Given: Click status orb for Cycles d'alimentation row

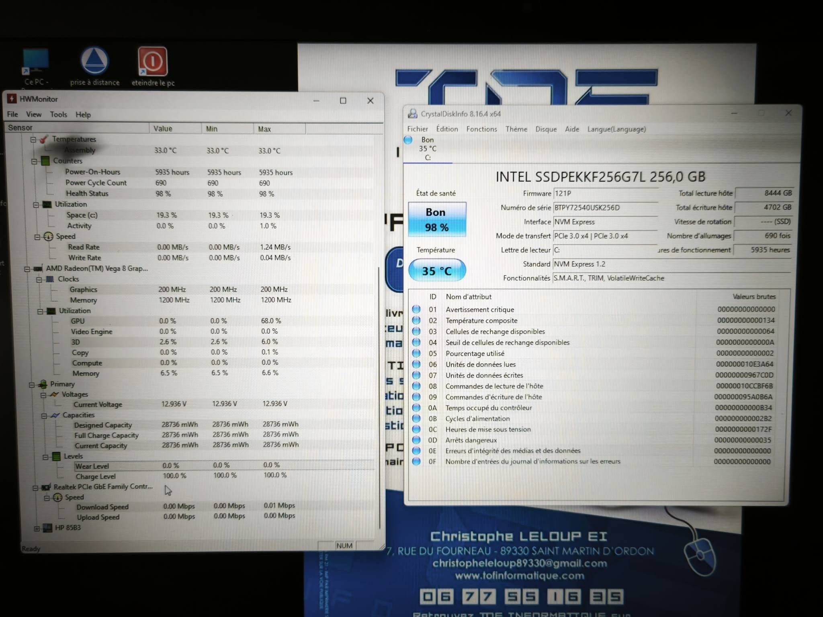Looking at the screenshot, I should coord(416,418).
